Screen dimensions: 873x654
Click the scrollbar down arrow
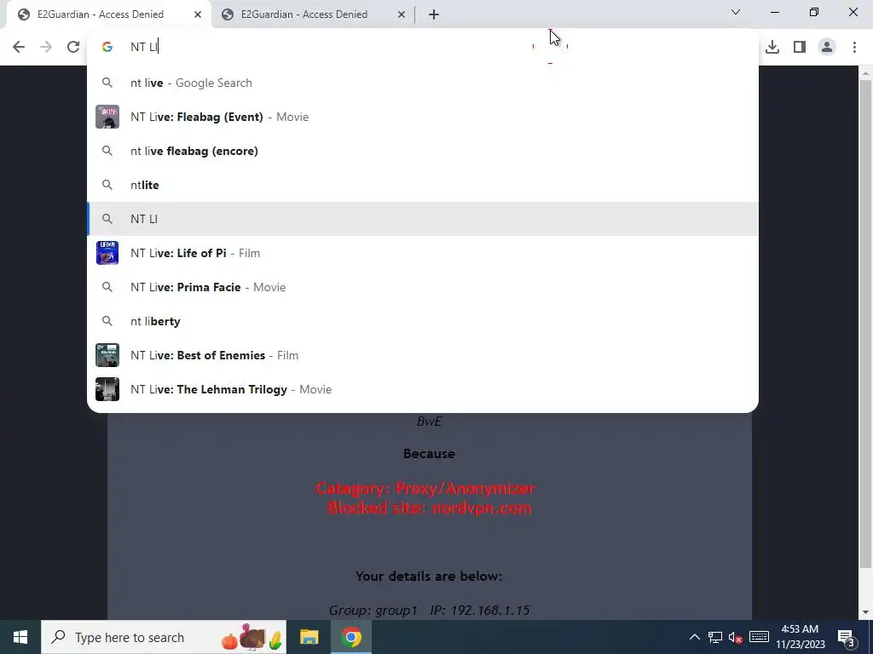[x=865, y=612]
